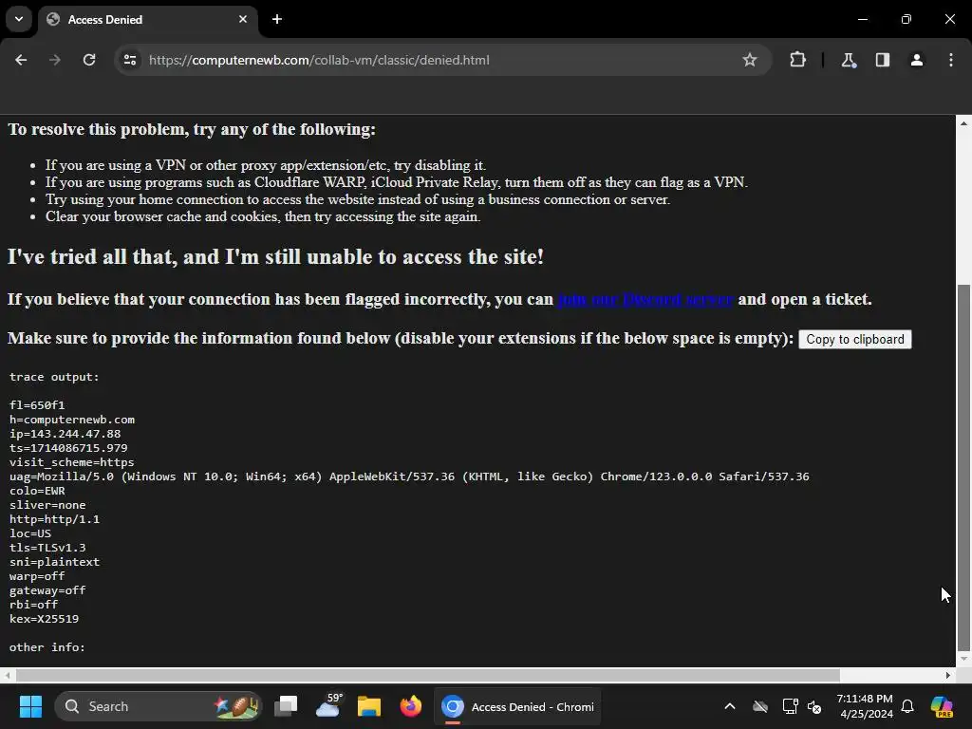Click the ip=143.244.47.88 trace line
972x729 pixels.
pos(65,434)
